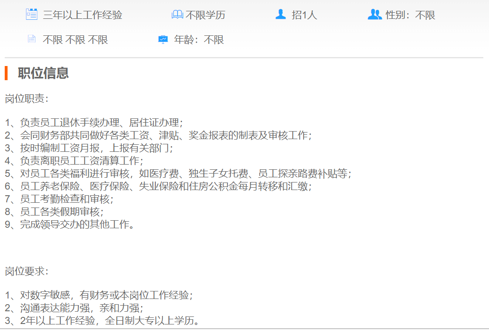Click the 职位信息 section heading

[x=43, y=73]
